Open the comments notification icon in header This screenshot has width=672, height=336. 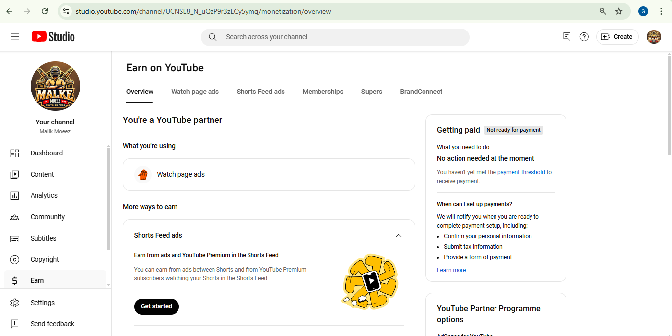click(567, 37)
